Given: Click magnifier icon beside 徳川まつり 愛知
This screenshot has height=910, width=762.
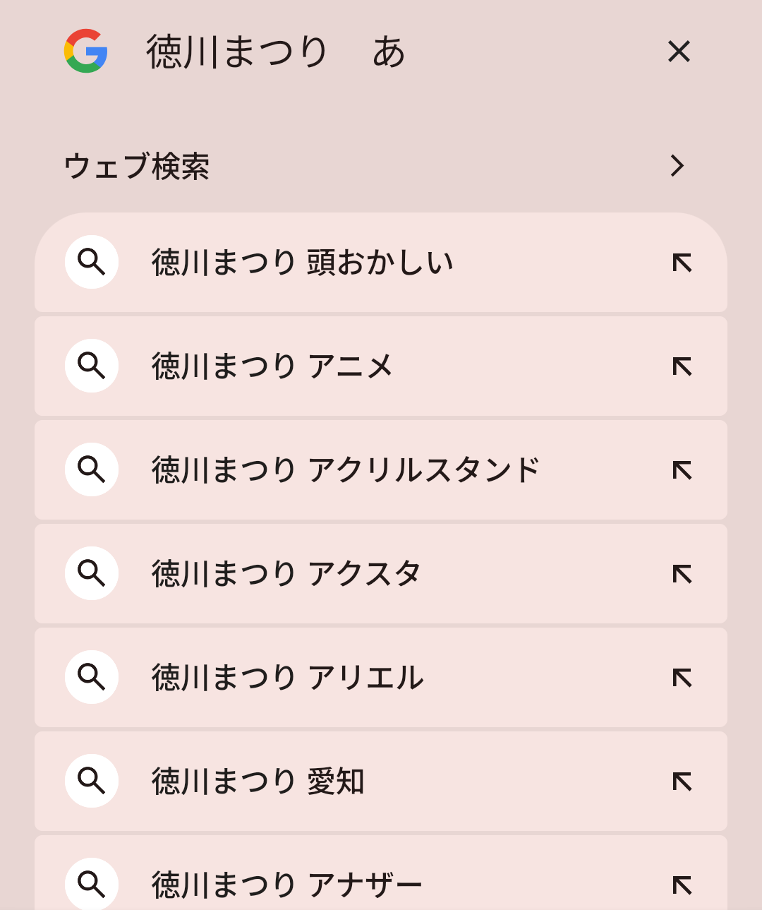Looking at the screenshot, I should click(92, 781).
